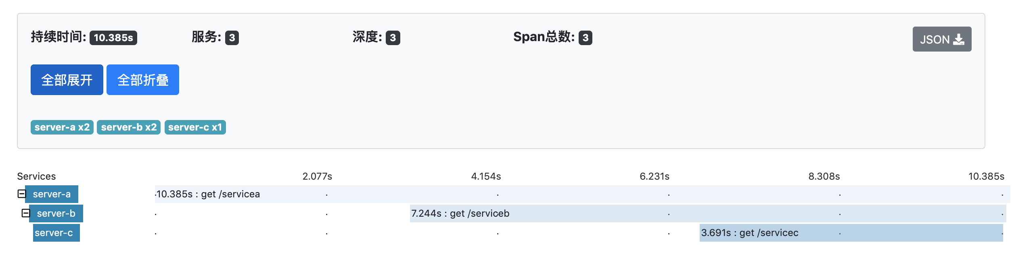Click the 全部展开 expand all button
This screenshot has height=261, width=1012.
[x=67, y=80]
